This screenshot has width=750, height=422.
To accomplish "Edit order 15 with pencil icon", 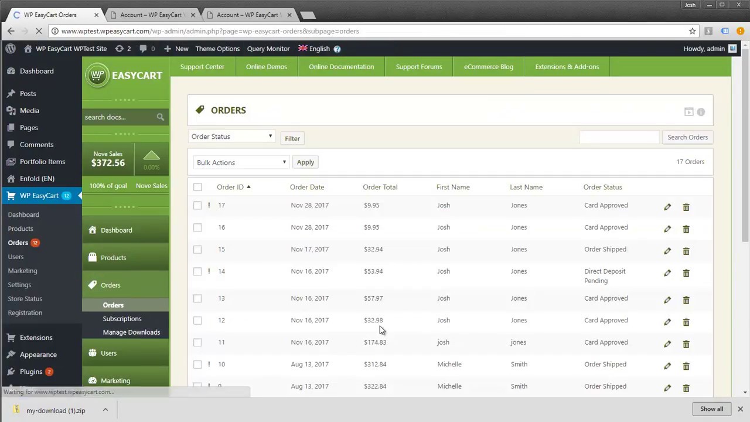I will [x=667, y=251].
